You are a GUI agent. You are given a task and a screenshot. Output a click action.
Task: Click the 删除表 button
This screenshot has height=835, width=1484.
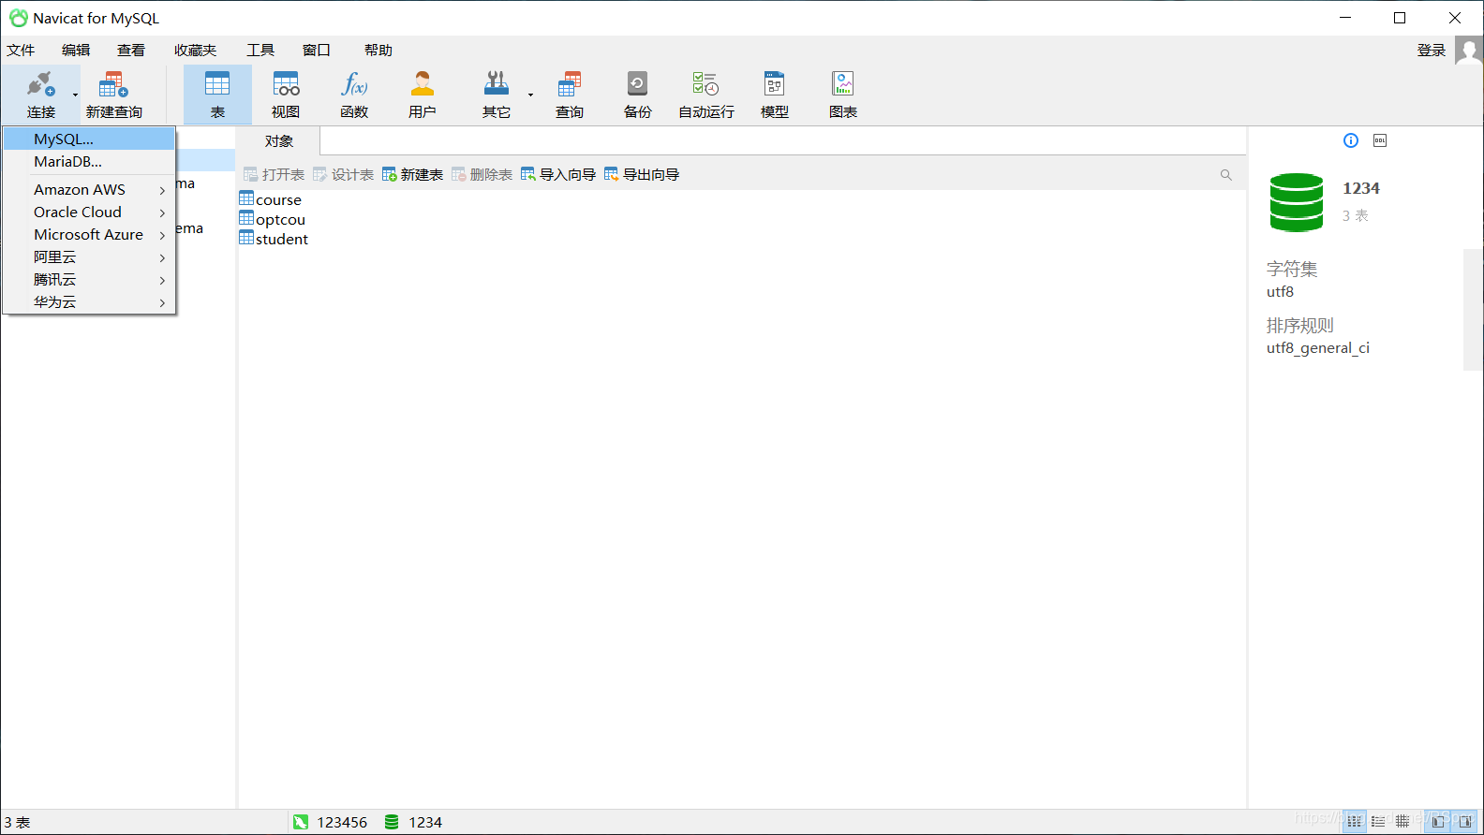482,175
